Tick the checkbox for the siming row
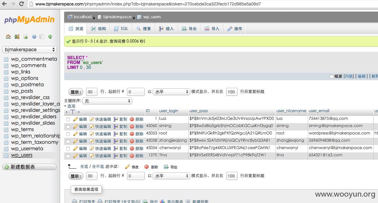Image resolution: width=378 pixels, height=203 pixels. pyautogui.click(x=68, y=127)
